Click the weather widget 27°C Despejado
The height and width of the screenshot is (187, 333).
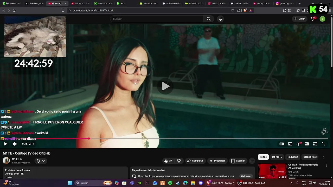11,183
